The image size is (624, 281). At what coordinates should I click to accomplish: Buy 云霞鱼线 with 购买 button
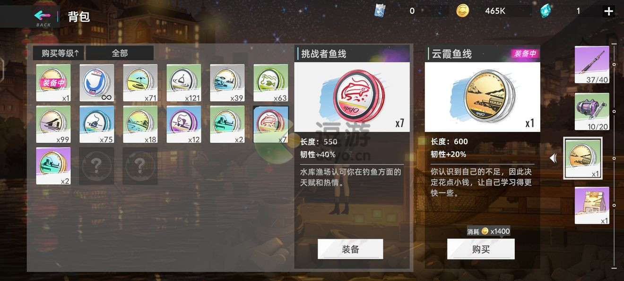pos(481,249)
